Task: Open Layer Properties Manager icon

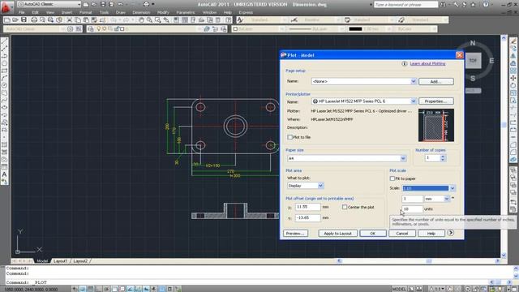Action: coord(91,29)
